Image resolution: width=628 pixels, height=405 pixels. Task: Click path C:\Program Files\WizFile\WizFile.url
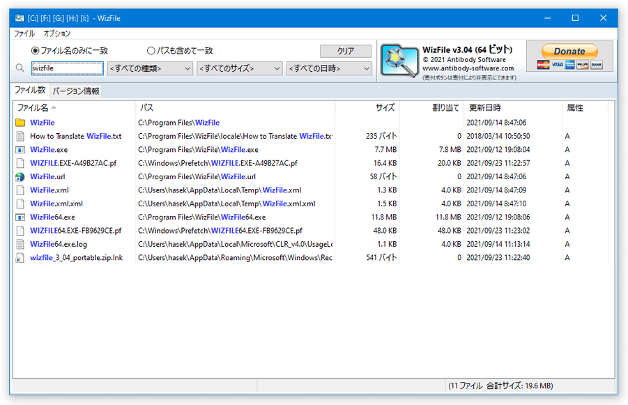pos(197,176)
